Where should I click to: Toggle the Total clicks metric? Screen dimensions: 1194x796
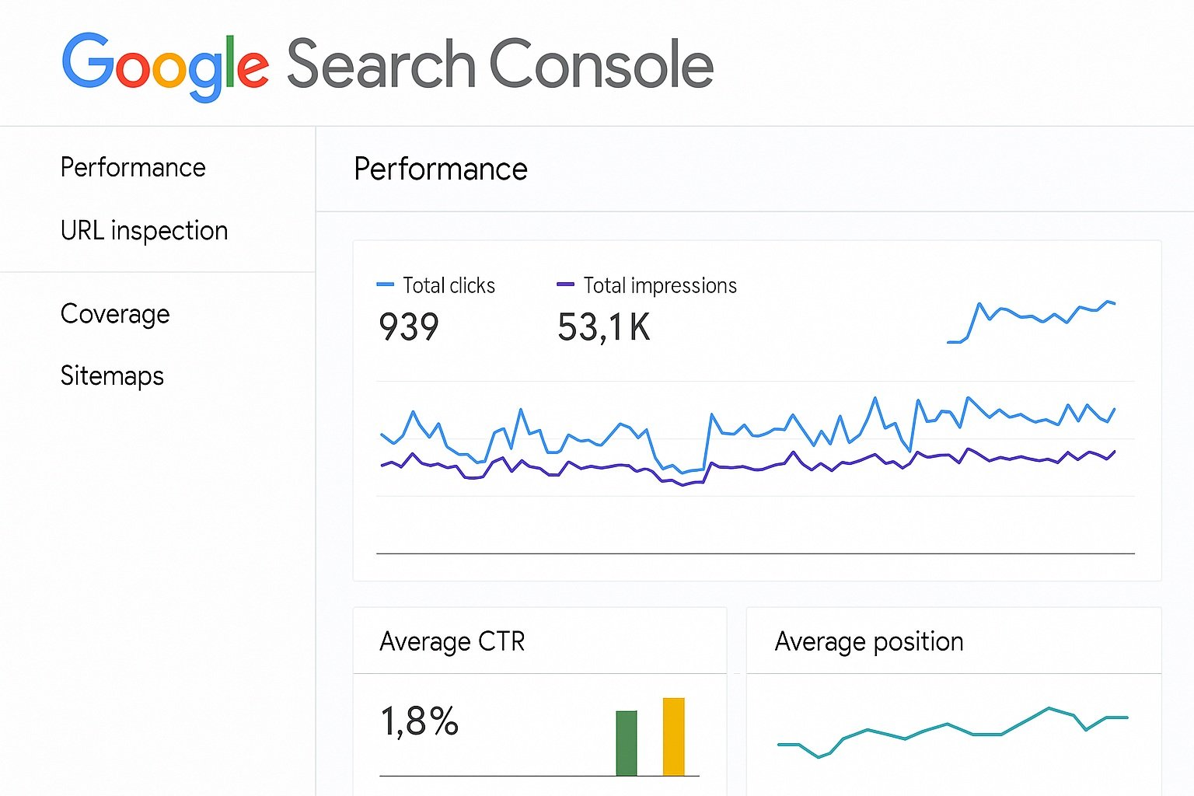(x=449, y=286)
